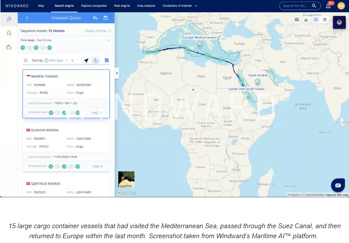Image resolution: width=349 pixels, height=243 pixels.
Task: Collapse the results side panel
Action: [x=117, y=73]
